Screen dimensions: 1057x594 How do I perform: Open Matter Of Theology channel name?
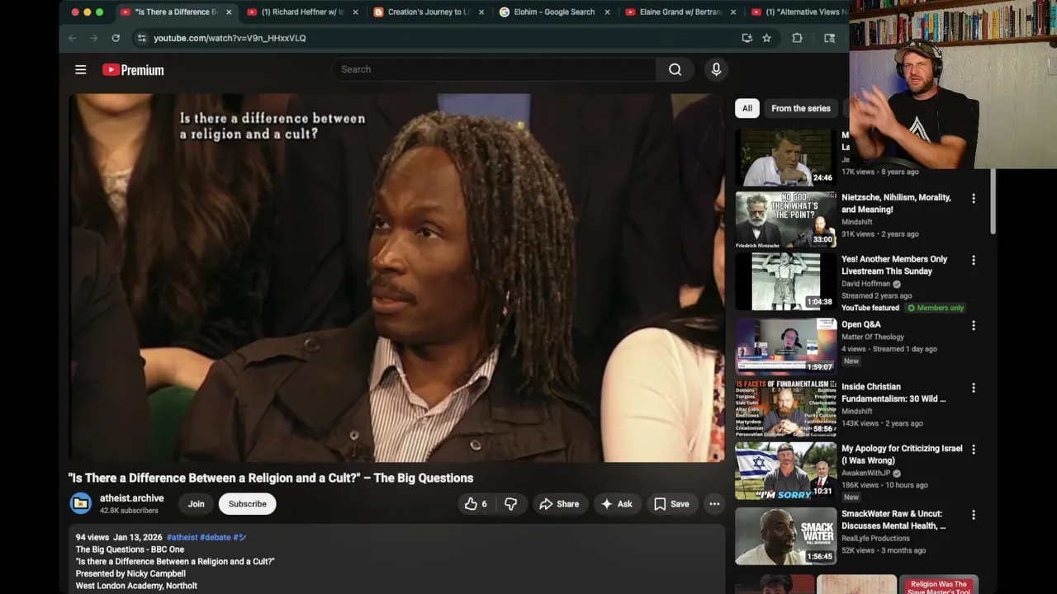pos(872,337)
